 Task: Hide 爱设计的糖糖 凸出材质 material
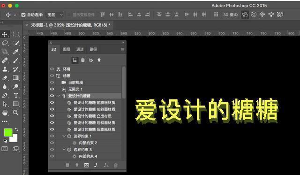[52, 116]
